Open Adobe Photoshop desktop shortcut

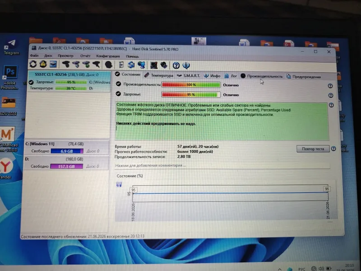click(x=9, y=77)
